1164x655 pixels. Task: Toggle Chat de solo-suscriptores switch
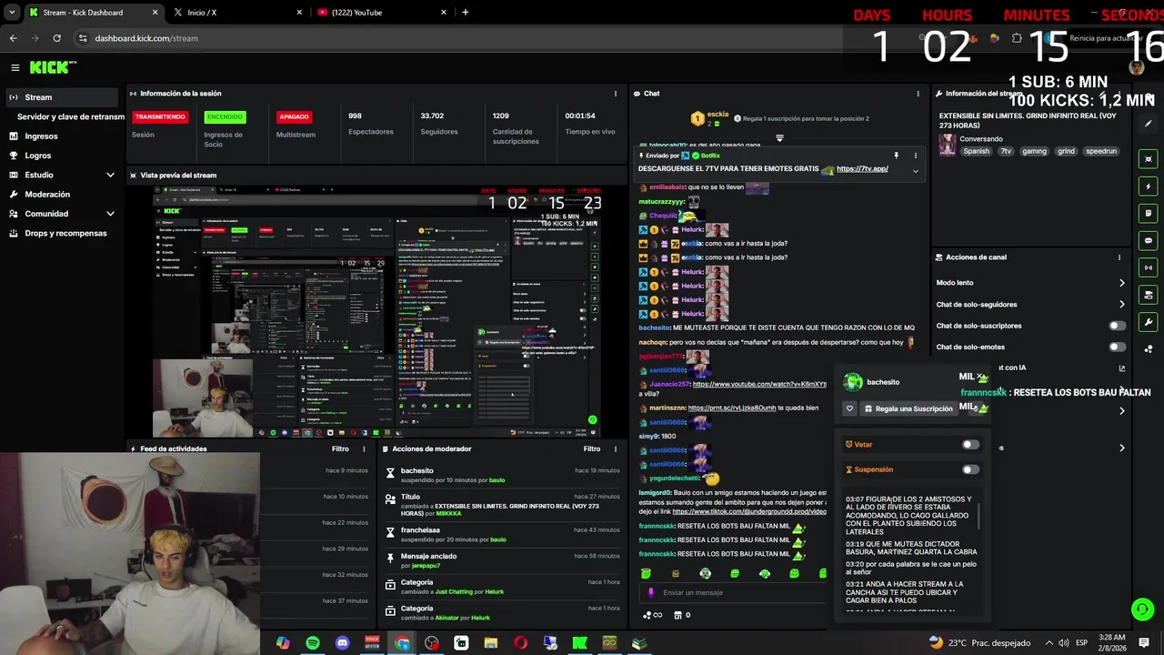click(x=1117, y=326)
